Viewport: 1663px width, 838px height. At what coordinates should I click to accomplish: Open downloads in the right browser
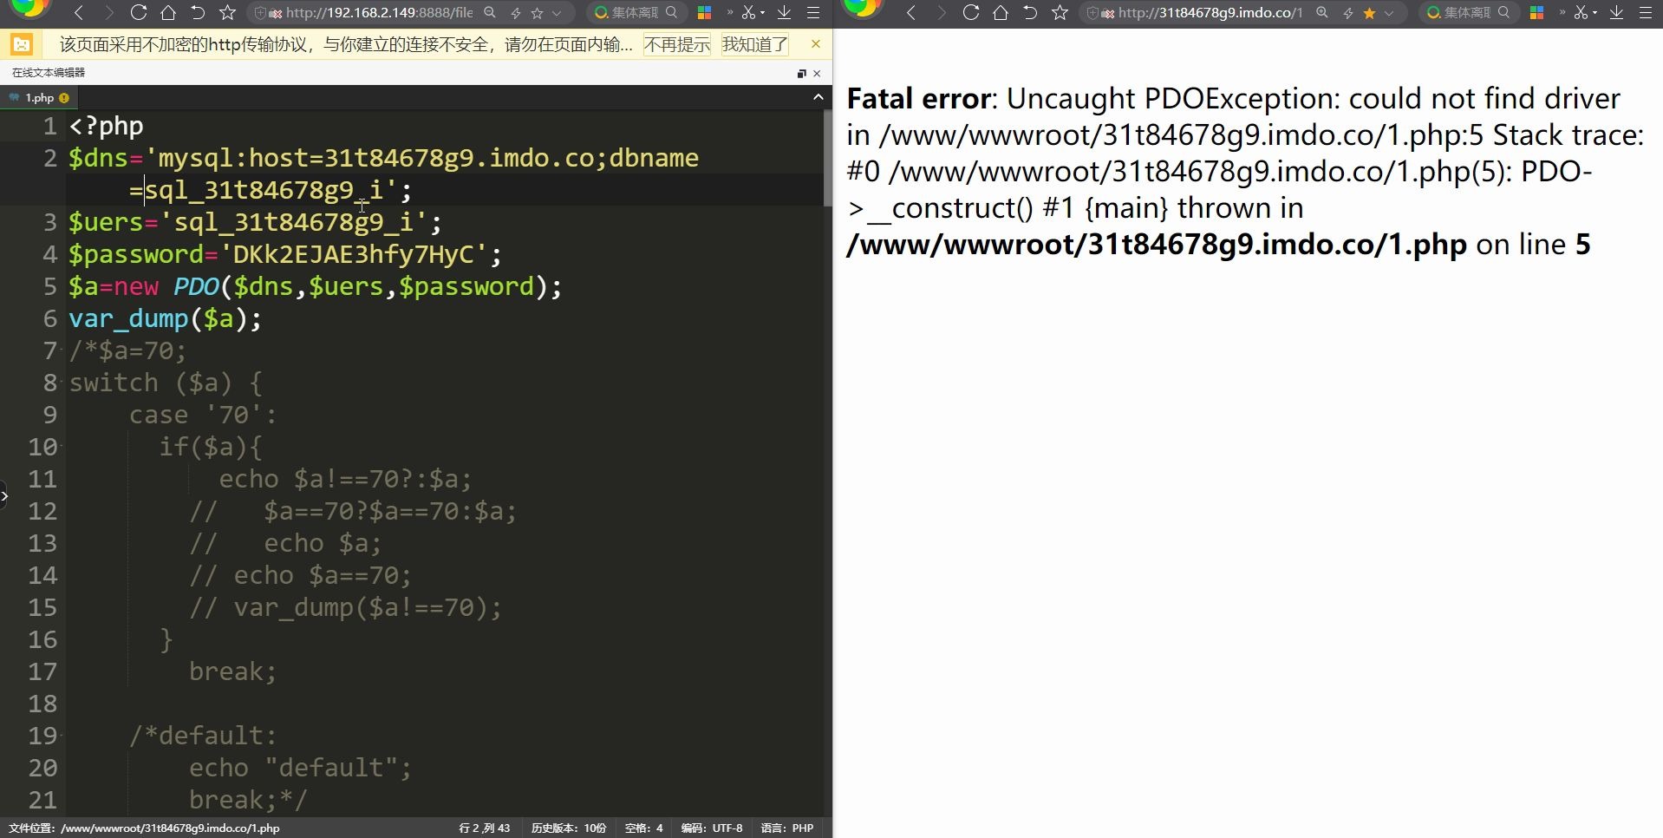(x=1616, y=12)
